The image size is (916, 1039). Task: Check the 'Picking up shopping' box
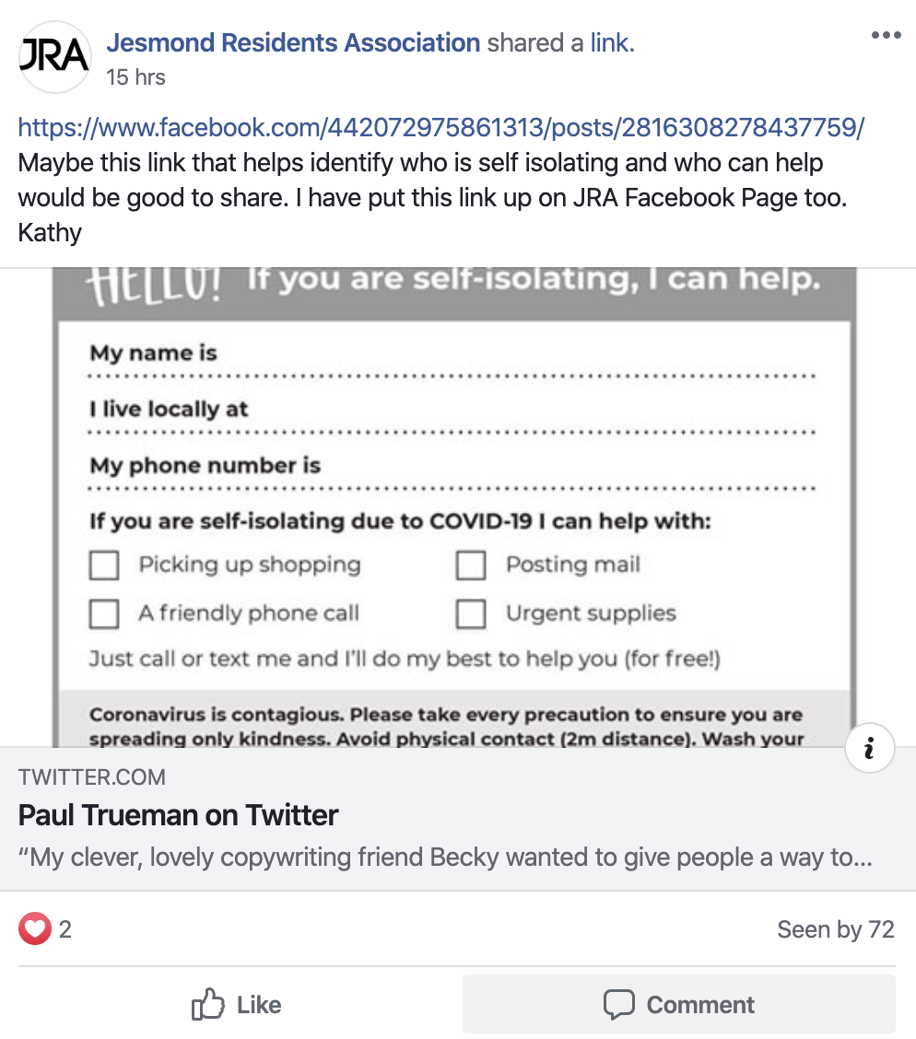(x=104, y=566)
